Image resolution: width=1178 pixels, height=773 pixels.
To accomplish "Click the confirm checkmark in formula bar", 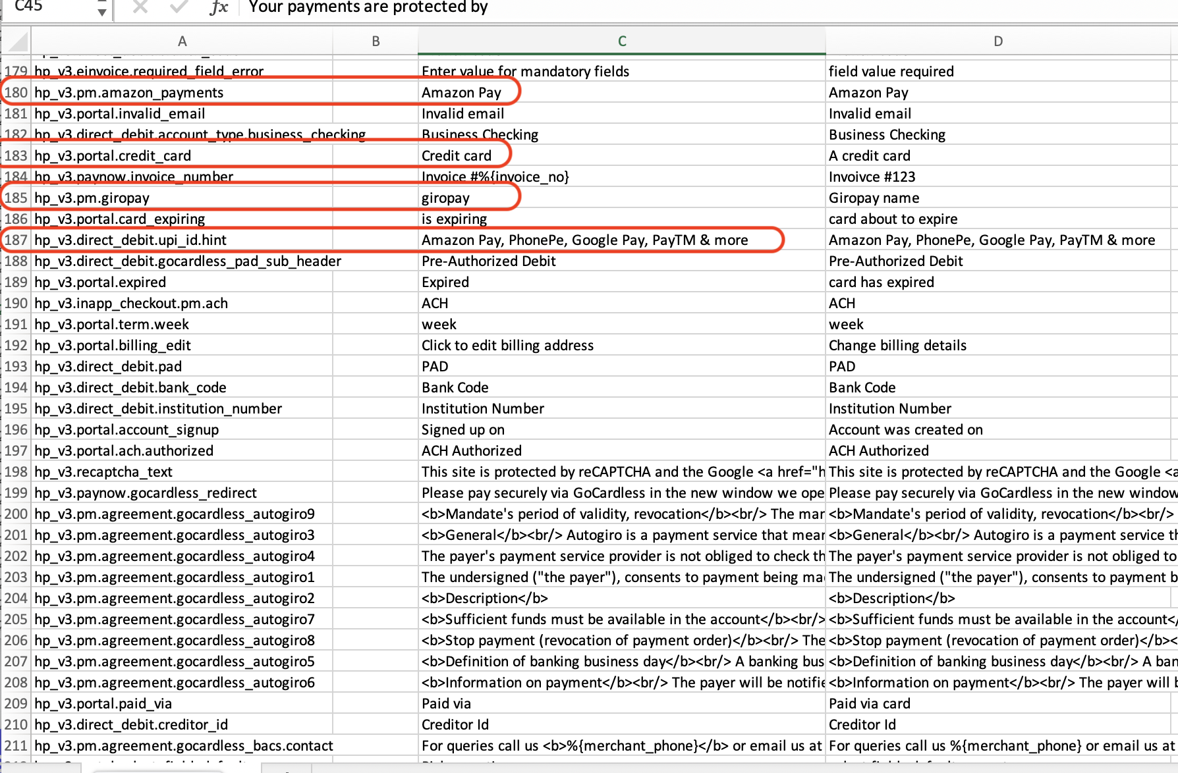I will (x=178, y=7).
